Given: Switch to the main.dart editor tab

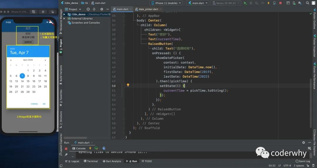Looking at the screenshot, I should point(122,9).
